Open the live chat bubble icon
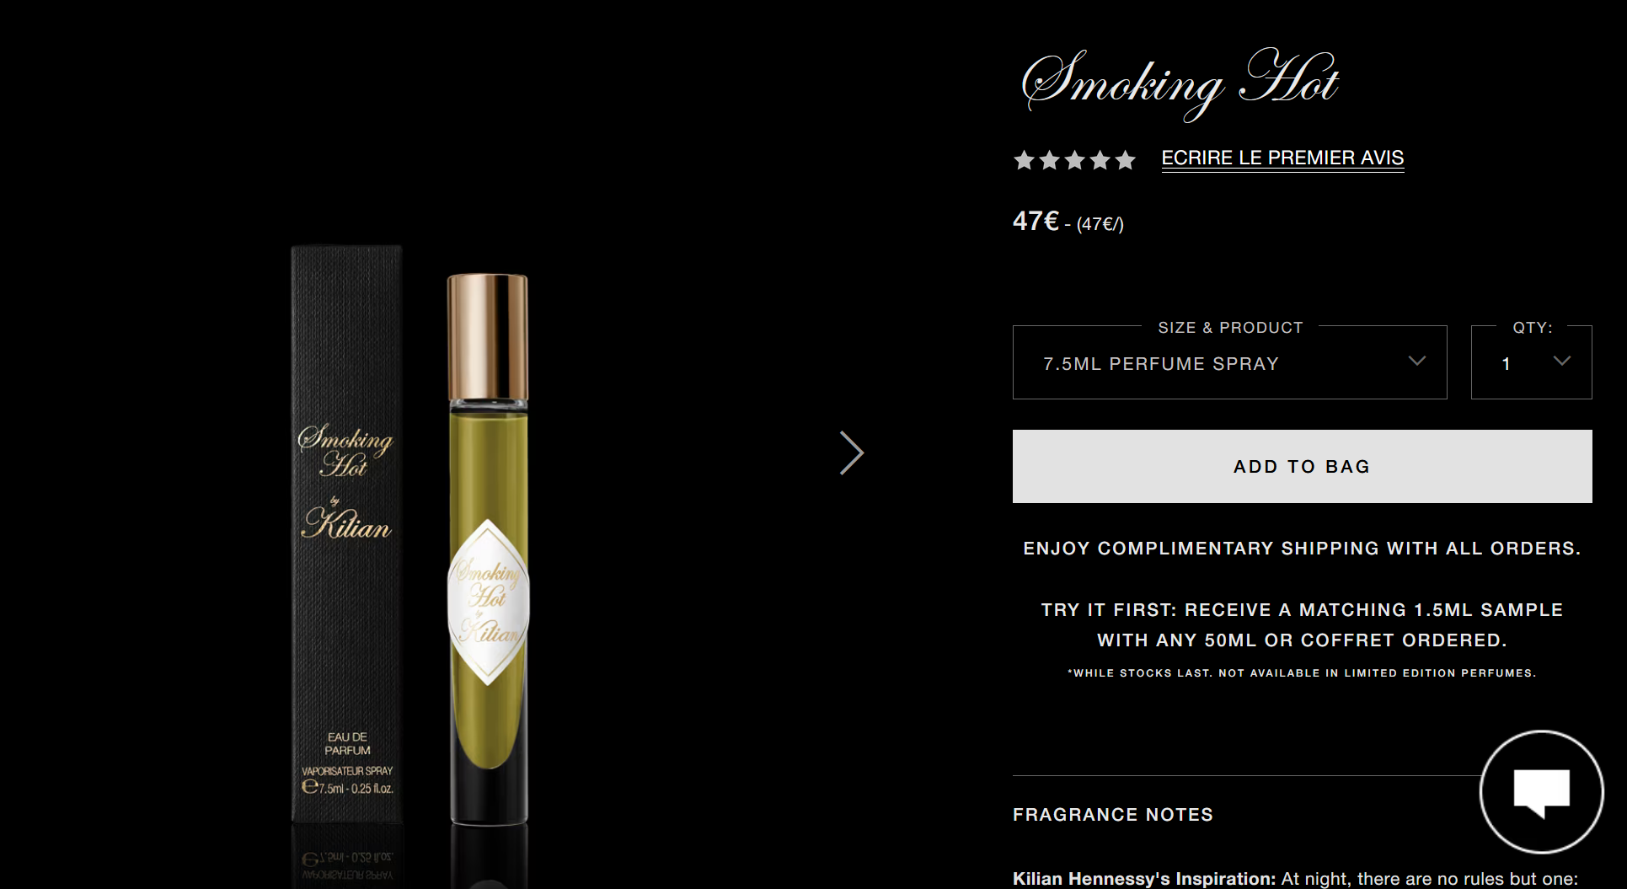 click(1541, 792)
